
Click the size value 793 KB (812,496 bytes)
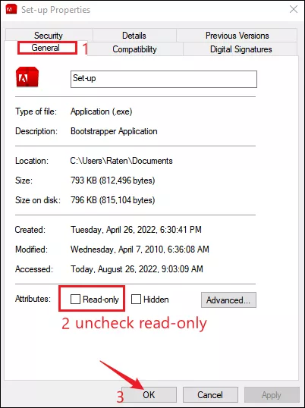(x=113, y=180)
